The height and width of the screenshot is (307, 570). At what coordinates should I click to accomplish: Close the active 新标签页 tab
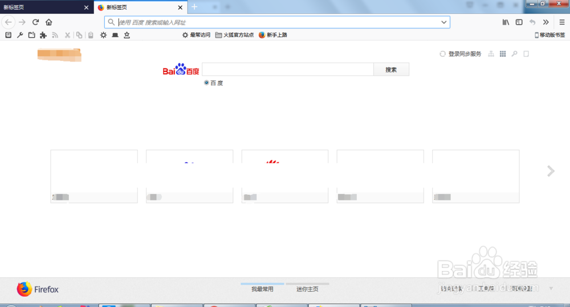(x=180, y=7)
